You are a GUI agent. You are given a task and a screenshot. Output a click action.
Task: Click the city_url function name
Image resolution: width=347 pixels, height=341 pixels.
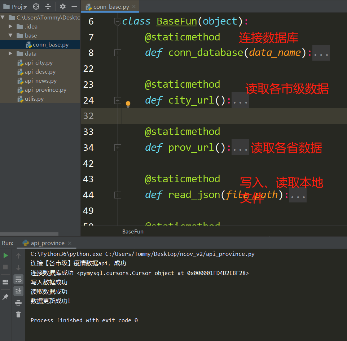click(191, 100)
